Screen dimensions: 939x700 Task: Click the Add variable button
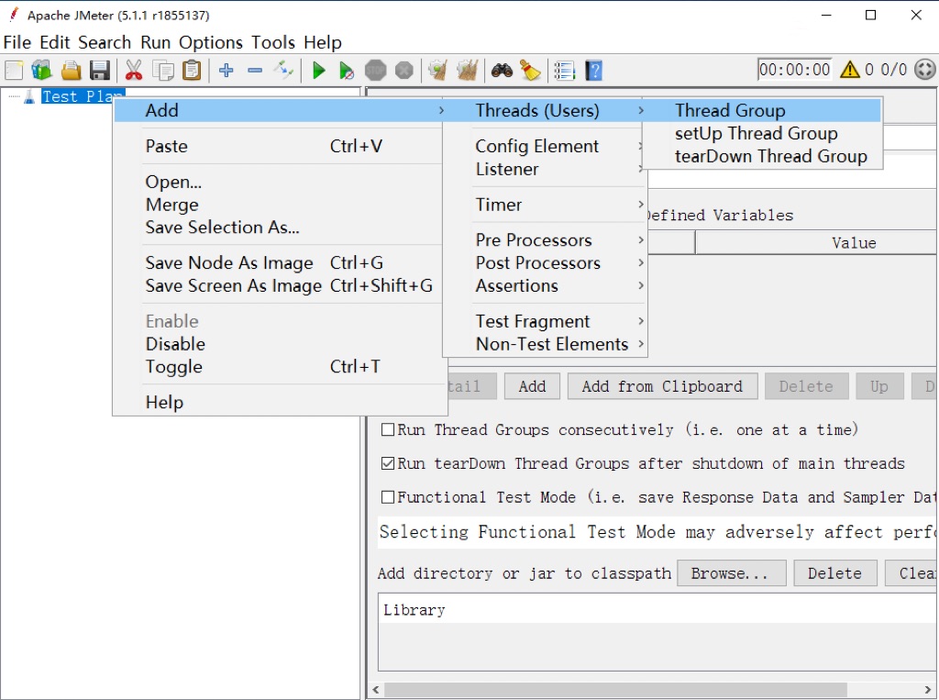(533, 386)
